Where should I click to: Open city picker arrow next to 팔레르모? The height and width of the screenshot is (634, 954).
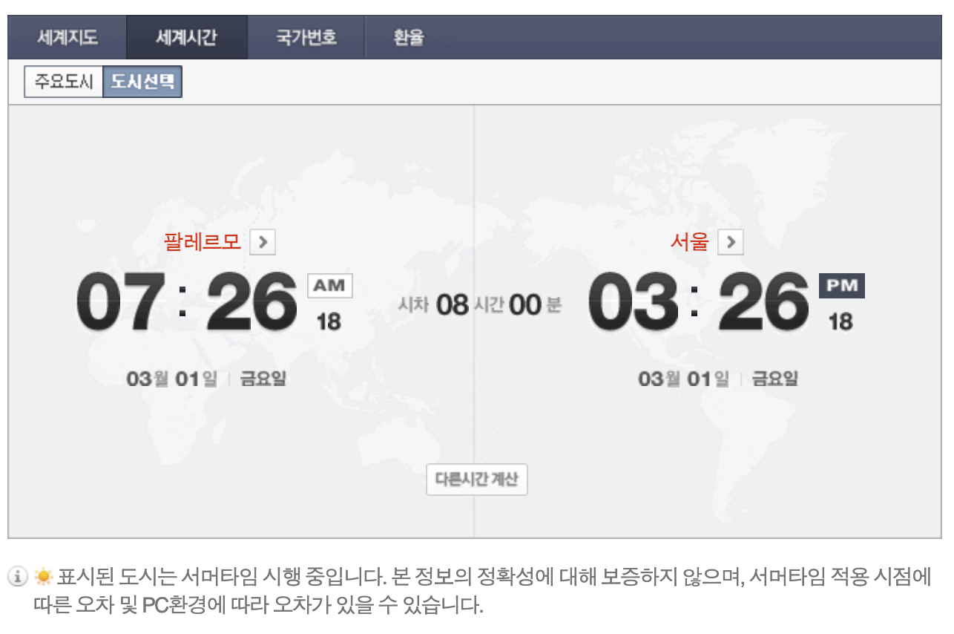pos(263,242)
